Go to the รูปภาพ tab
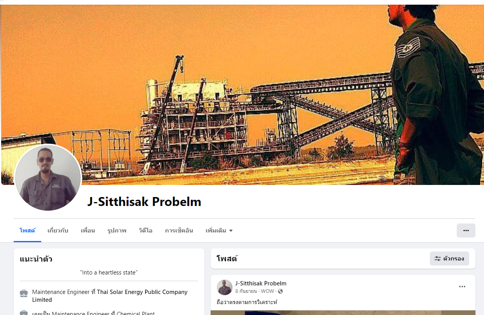The image size is (484, 315). (117, 231)
